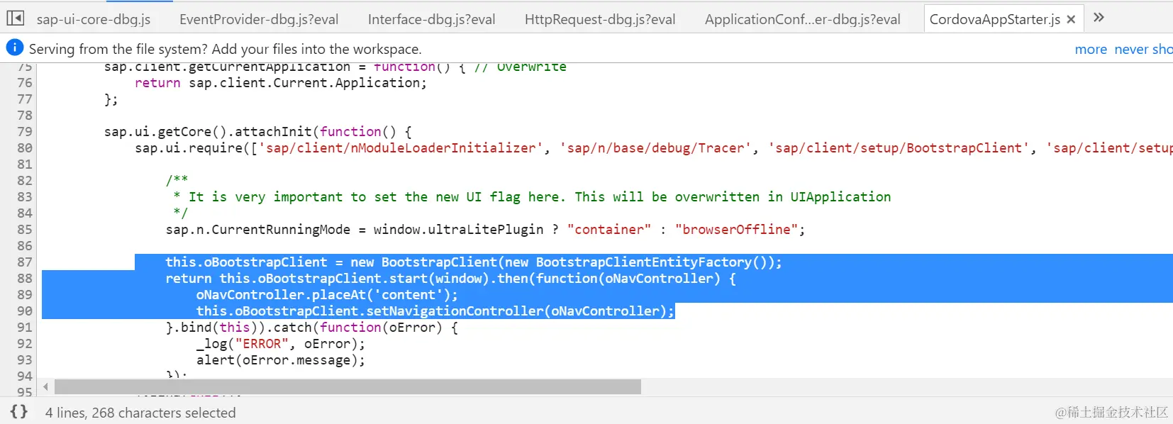The image size is (1173, 424).
Task: Click '4 lines, 268 characters selected' status
Action: click(x=140, y=412)
